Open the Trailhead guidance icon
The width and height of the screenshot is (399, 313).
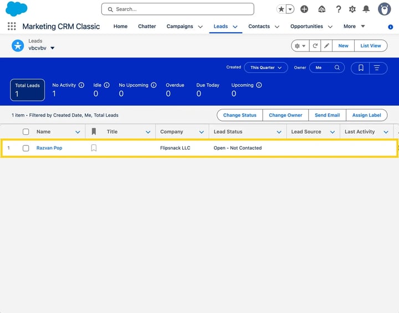[x=322, y=9]
